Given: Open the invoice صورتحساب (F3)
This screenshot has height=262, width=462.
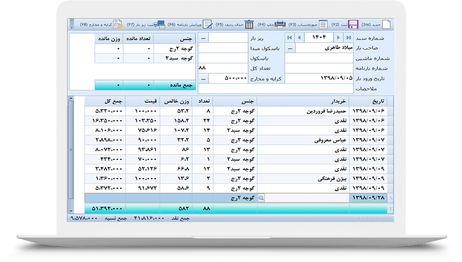Looking at the screenshot, I should coord(323,24).
